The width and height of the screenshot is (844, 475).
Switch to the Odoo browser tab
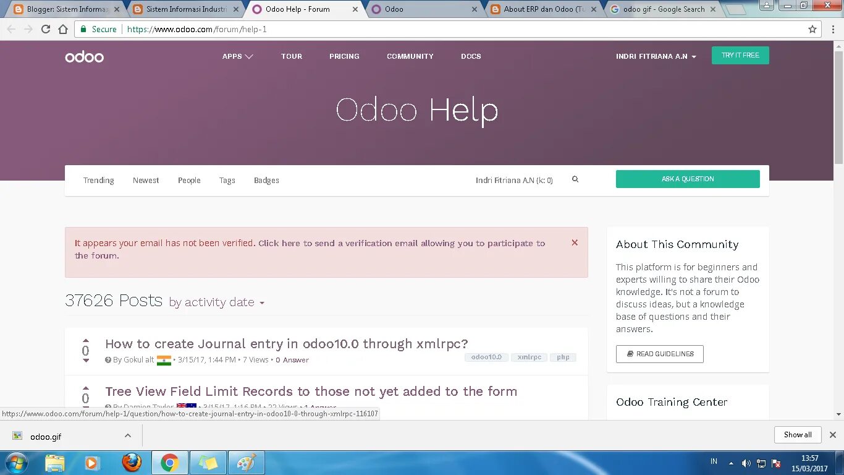(423, 9)
